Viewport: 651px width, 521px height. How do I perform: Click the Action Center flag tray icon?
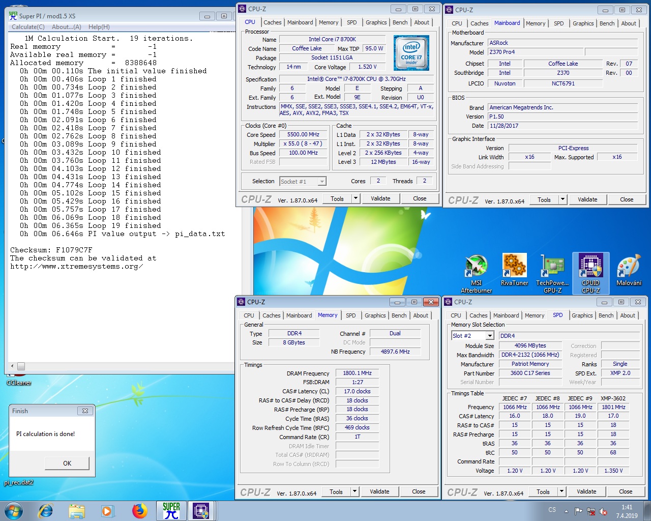(579, 511)
